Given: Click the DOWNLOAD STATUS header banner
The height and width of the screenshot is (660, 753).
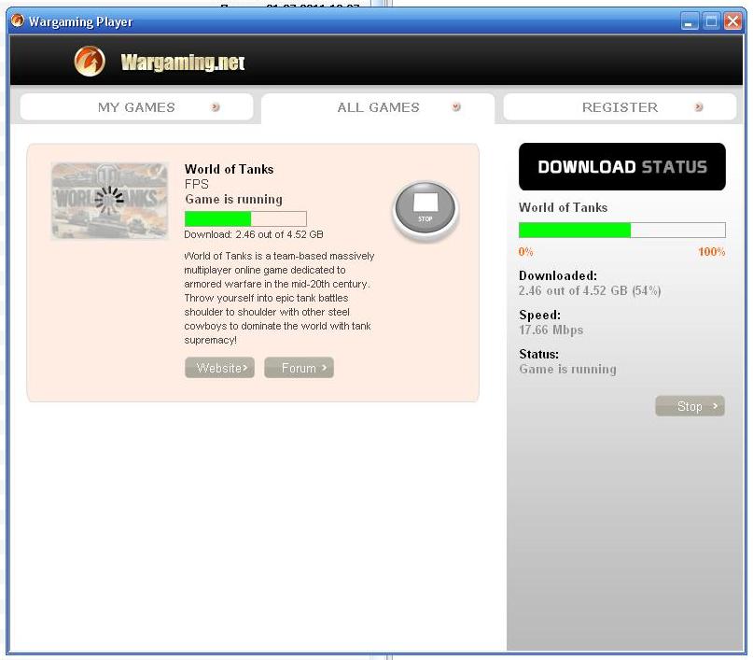Looking at the screenshot, I should pos(621,167).
